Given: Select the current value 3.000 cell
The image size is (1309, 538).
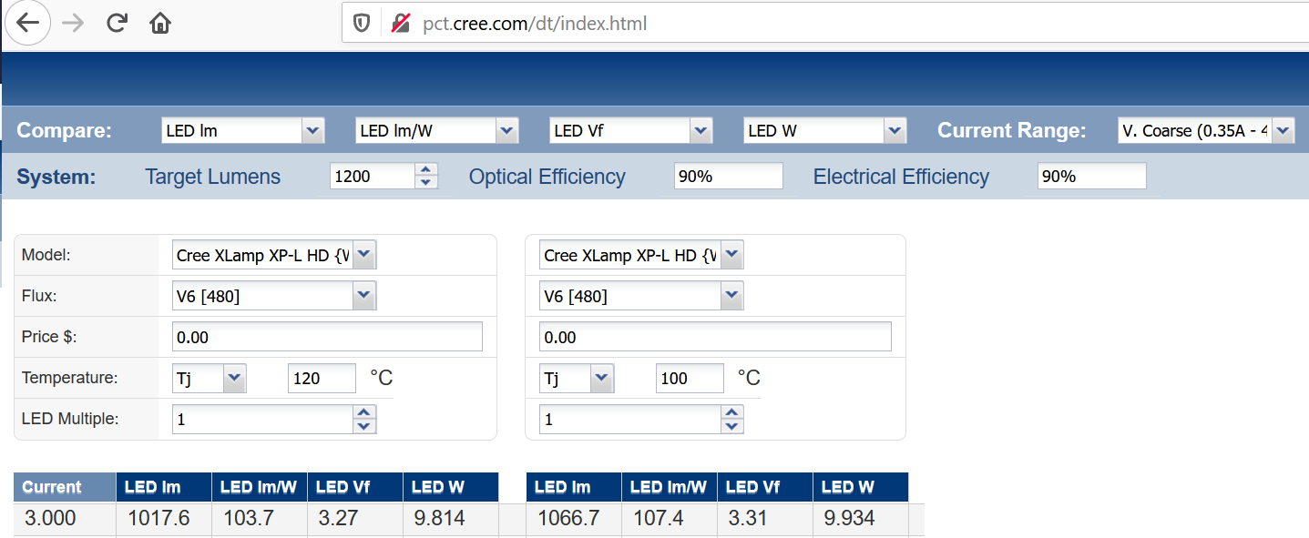Looking at the screenshot, I should click(65, 519).
